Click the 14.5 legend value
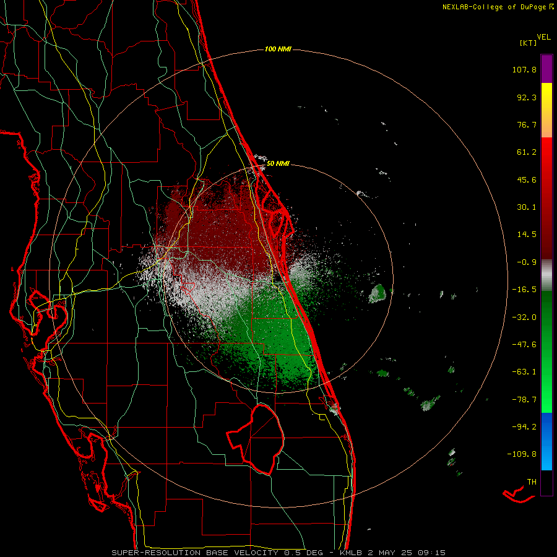 [x=527, y=235]
